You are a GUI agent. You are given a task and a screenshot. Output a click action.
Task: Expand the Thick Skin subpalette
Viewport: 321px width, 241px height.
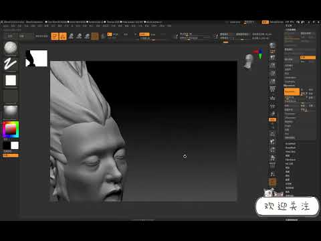[x=290, y=152]
